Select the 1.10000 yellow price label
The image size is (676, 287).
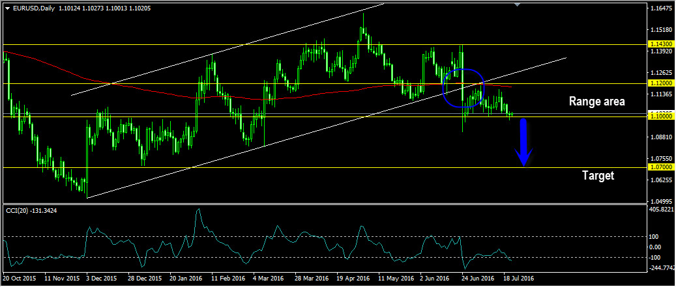coord(660,116)
